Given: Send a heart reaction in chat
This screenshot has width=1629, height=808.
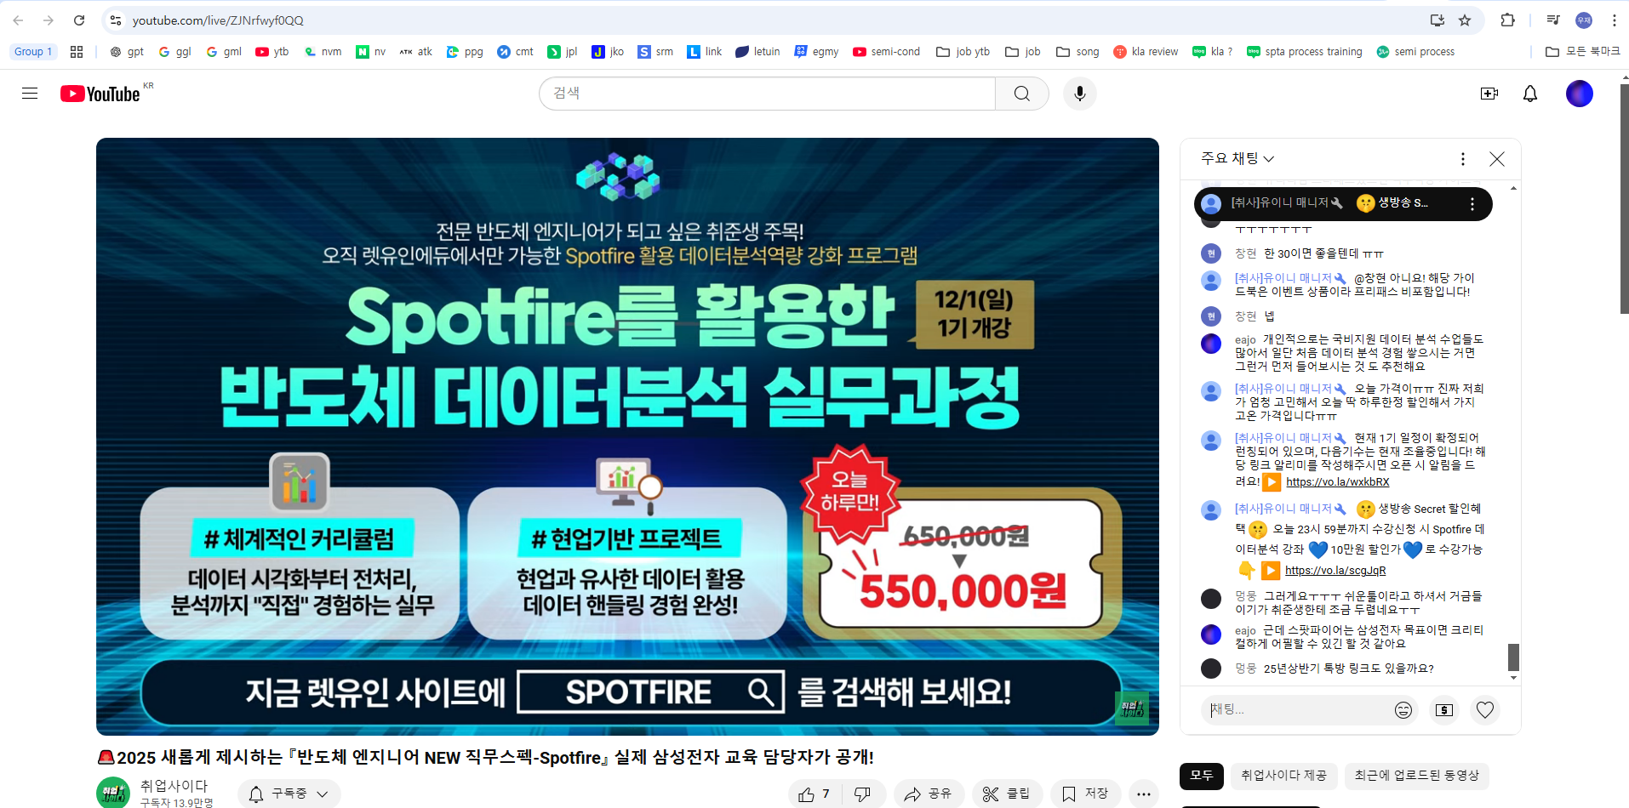Looking at the screenshot, I should tap(1484, 709).
